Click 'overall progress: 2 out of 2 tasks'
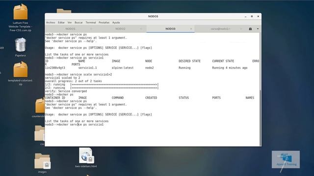The height and width of the screenshot is (176, 314). pyautogui.click(x=73, y=81)
